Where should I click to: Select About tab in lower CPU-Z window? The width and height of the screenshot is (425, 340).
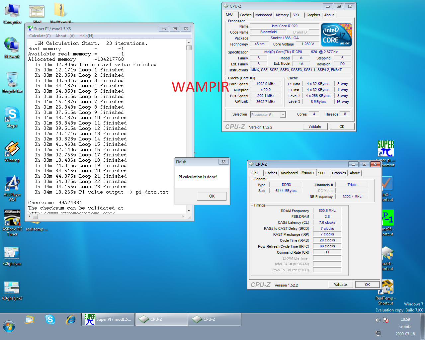(x=355, y=173)
